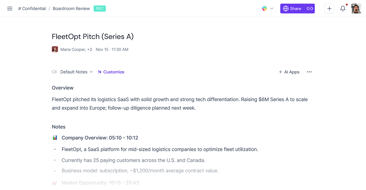The width and height of the screenshot is (366, 190).
Task: Select Boardroom Review in the breadcrumb
Action: (x=71, y=8)
